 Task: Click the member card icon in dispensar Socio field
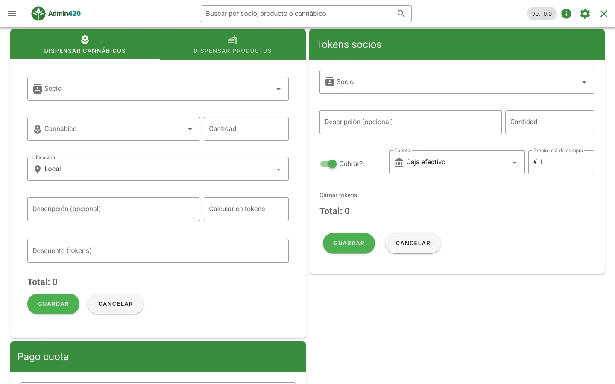point(38,89)
